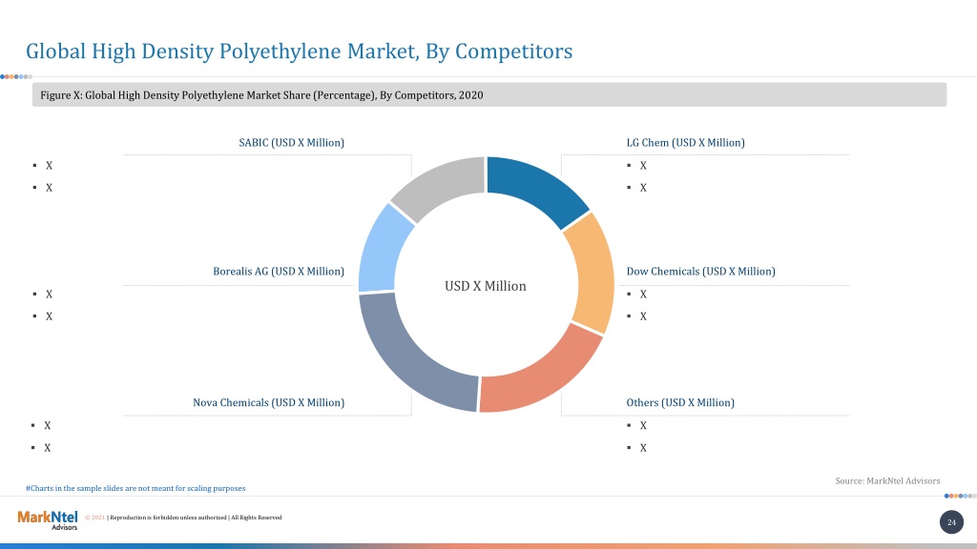Image resolution: width=977 pixels, height=549 pixels.
Task: Click the 'Nova Chemicals (USD X Million)' label
Action: (x=268, y=403)
